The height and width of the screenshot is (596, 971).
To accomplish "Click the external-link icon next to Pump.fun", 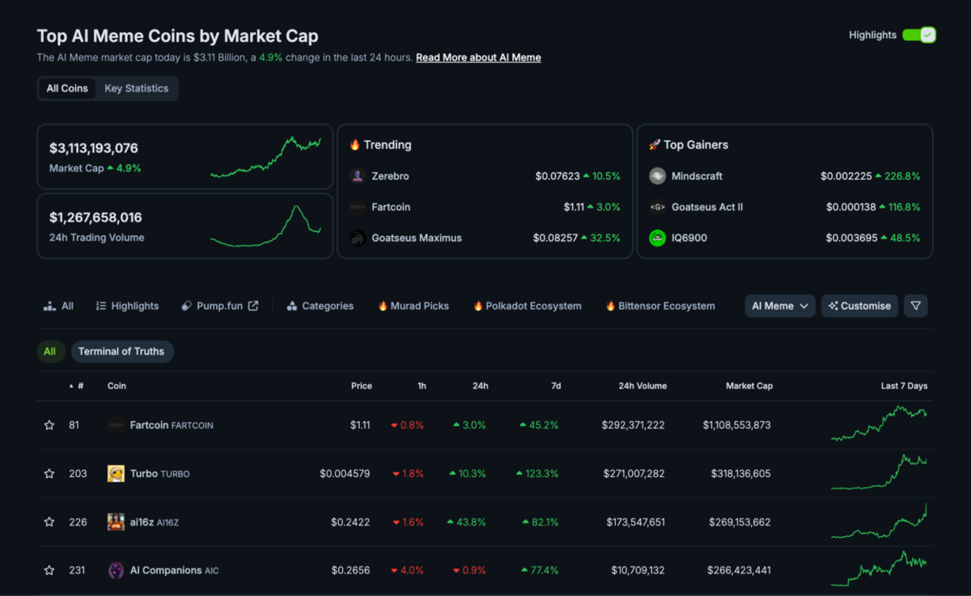I will pos(253,306).
